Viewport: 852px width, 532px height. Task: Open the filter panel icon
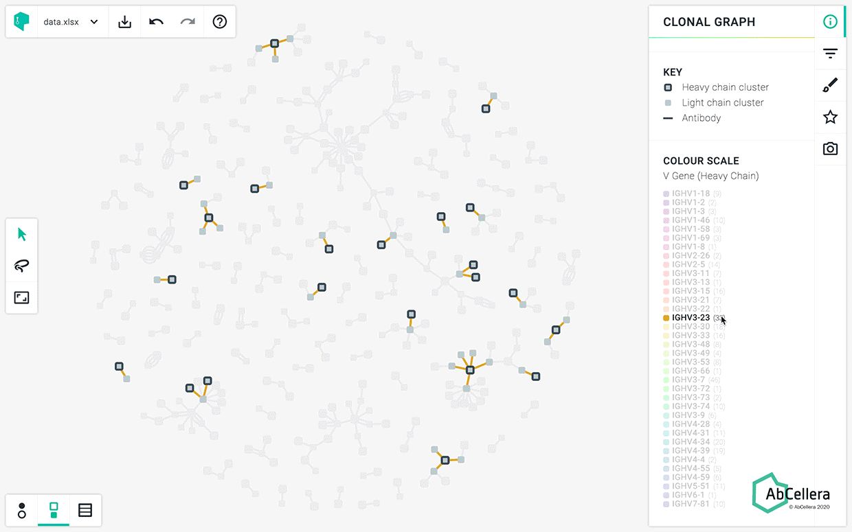point(830,54)
